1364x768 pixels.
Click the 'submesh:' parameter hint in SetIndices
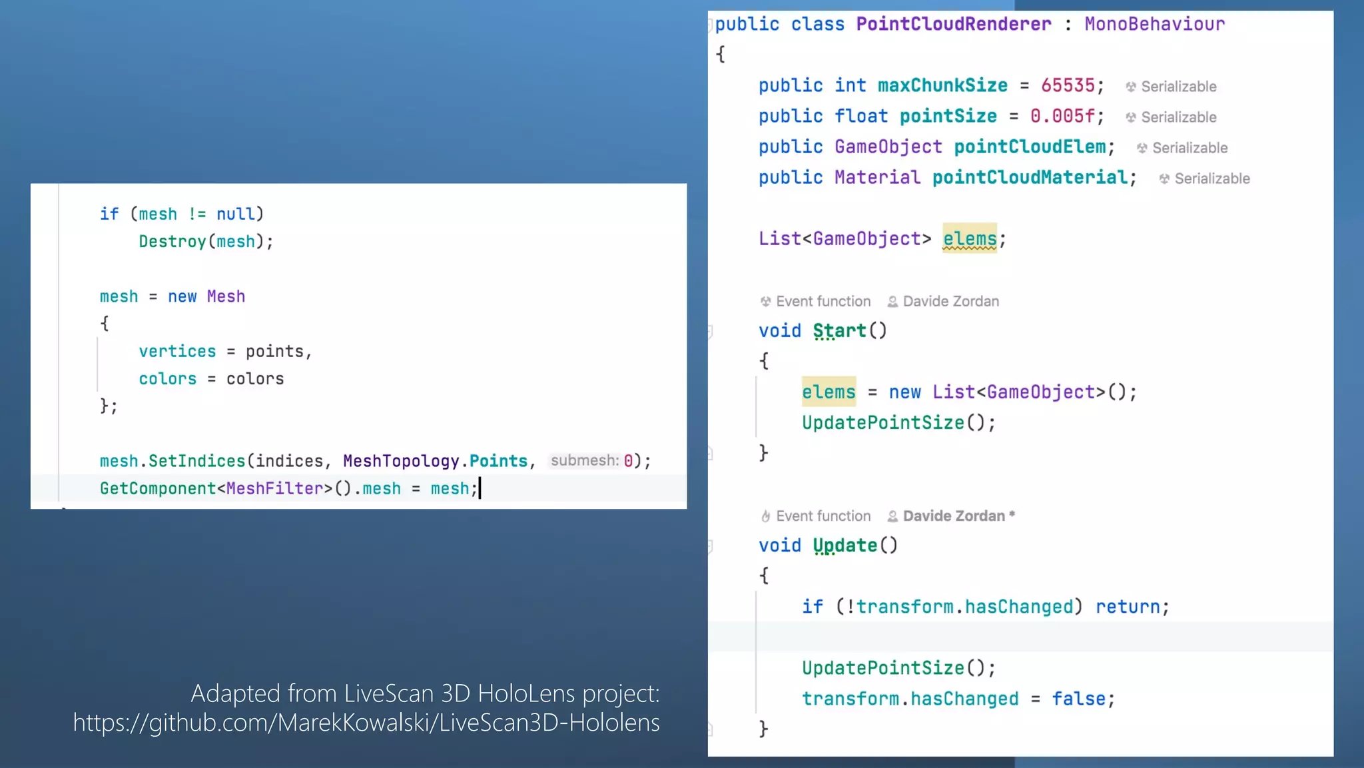point(585,461)
